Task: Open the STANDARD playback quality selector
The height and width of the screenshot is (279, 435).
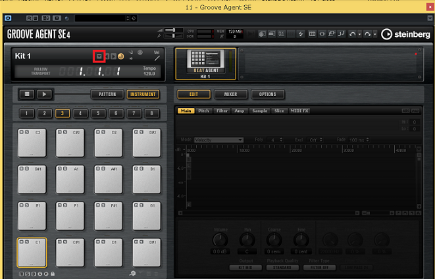Action: coord(282,268)
